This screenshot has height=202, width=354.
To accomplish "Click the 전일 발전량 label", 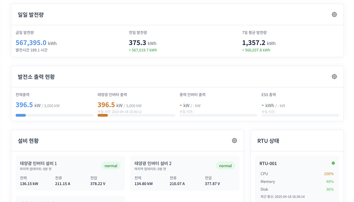I will click(x=138, y=33).
